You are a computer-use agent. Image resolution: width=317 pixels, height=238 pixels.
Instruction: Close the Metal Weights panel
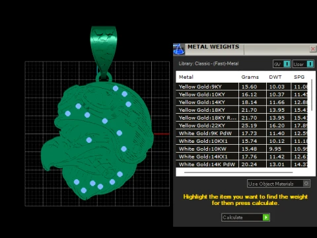coord(312,49)
